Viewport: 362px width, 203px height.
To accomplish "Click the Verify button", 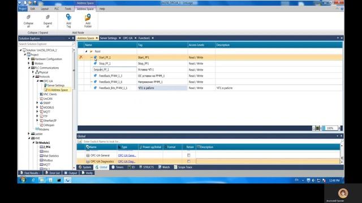I will pyautogui.click(x=87, y=173).
